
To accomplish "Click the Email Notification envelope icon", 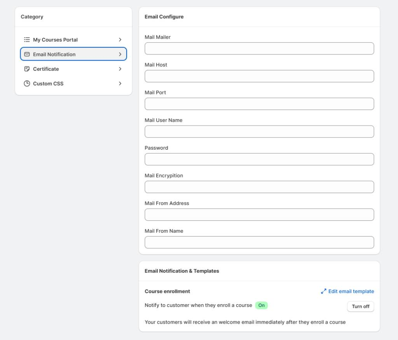I will tap(27, 54).
